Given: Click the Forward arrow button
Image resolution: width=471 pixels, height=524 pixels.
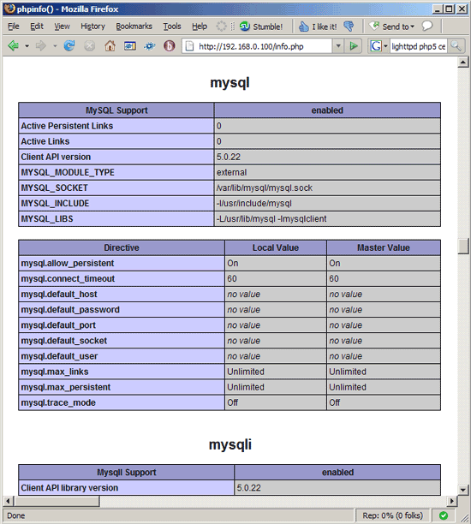Looking at the screenshot, I should [41, 45].
